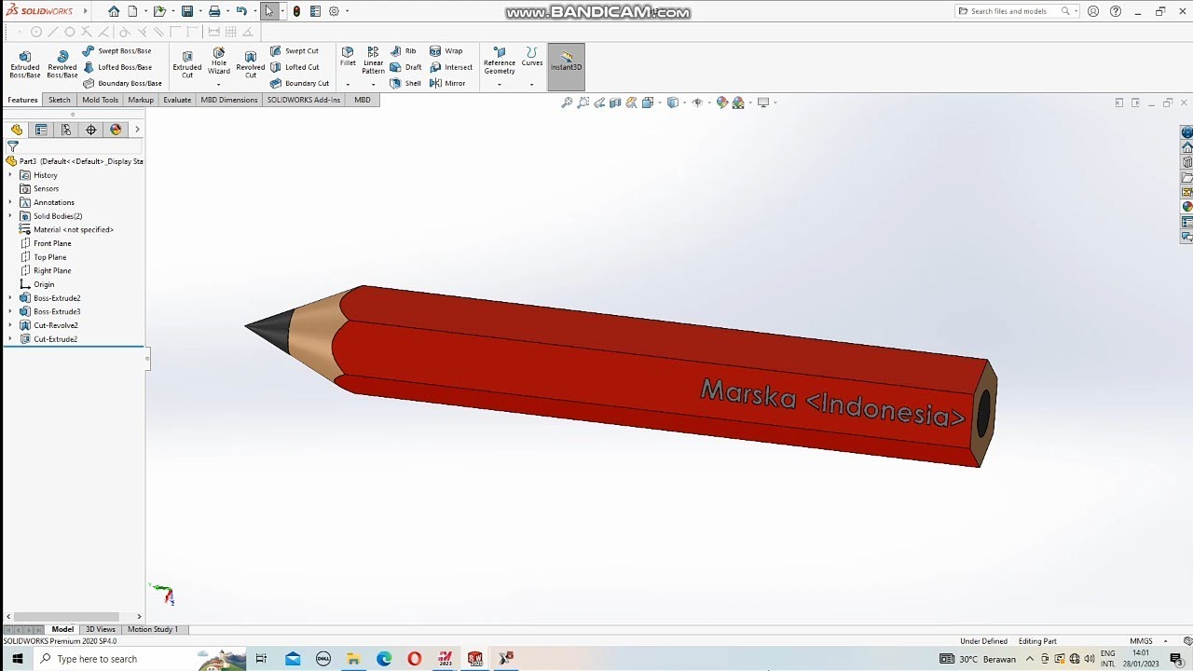The image size is (1193, 671).
Task: Click the Mirror feature tool
Action: (x=447, y=83)
